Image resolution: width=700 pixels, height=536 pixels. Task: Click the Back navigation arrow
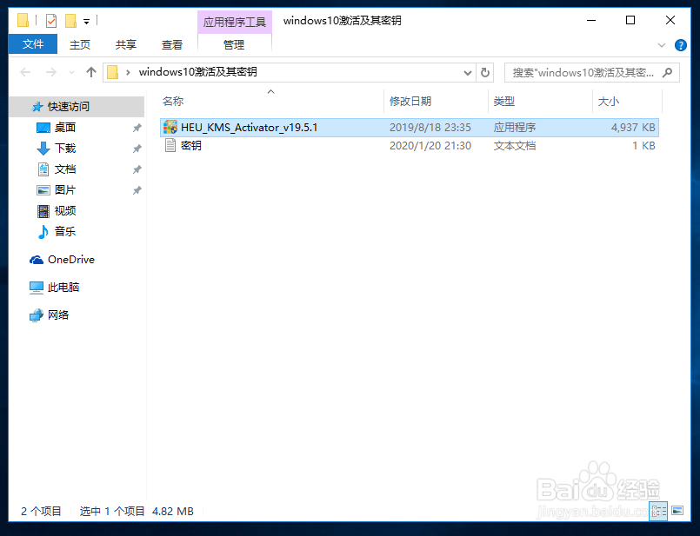point(25,72)
